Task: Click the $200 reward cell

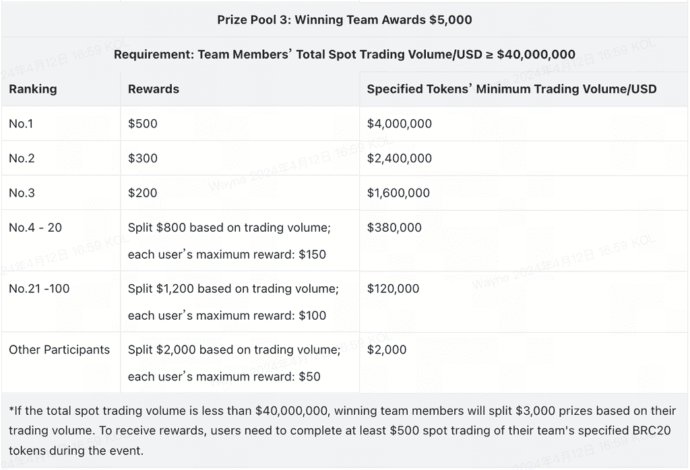Action: pos(143,193)
